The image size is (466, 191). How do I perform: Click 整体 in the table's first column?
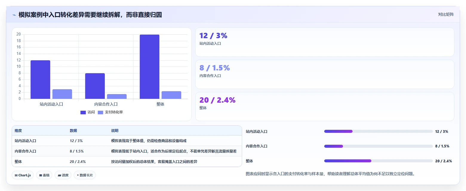[x=18, y=162]
